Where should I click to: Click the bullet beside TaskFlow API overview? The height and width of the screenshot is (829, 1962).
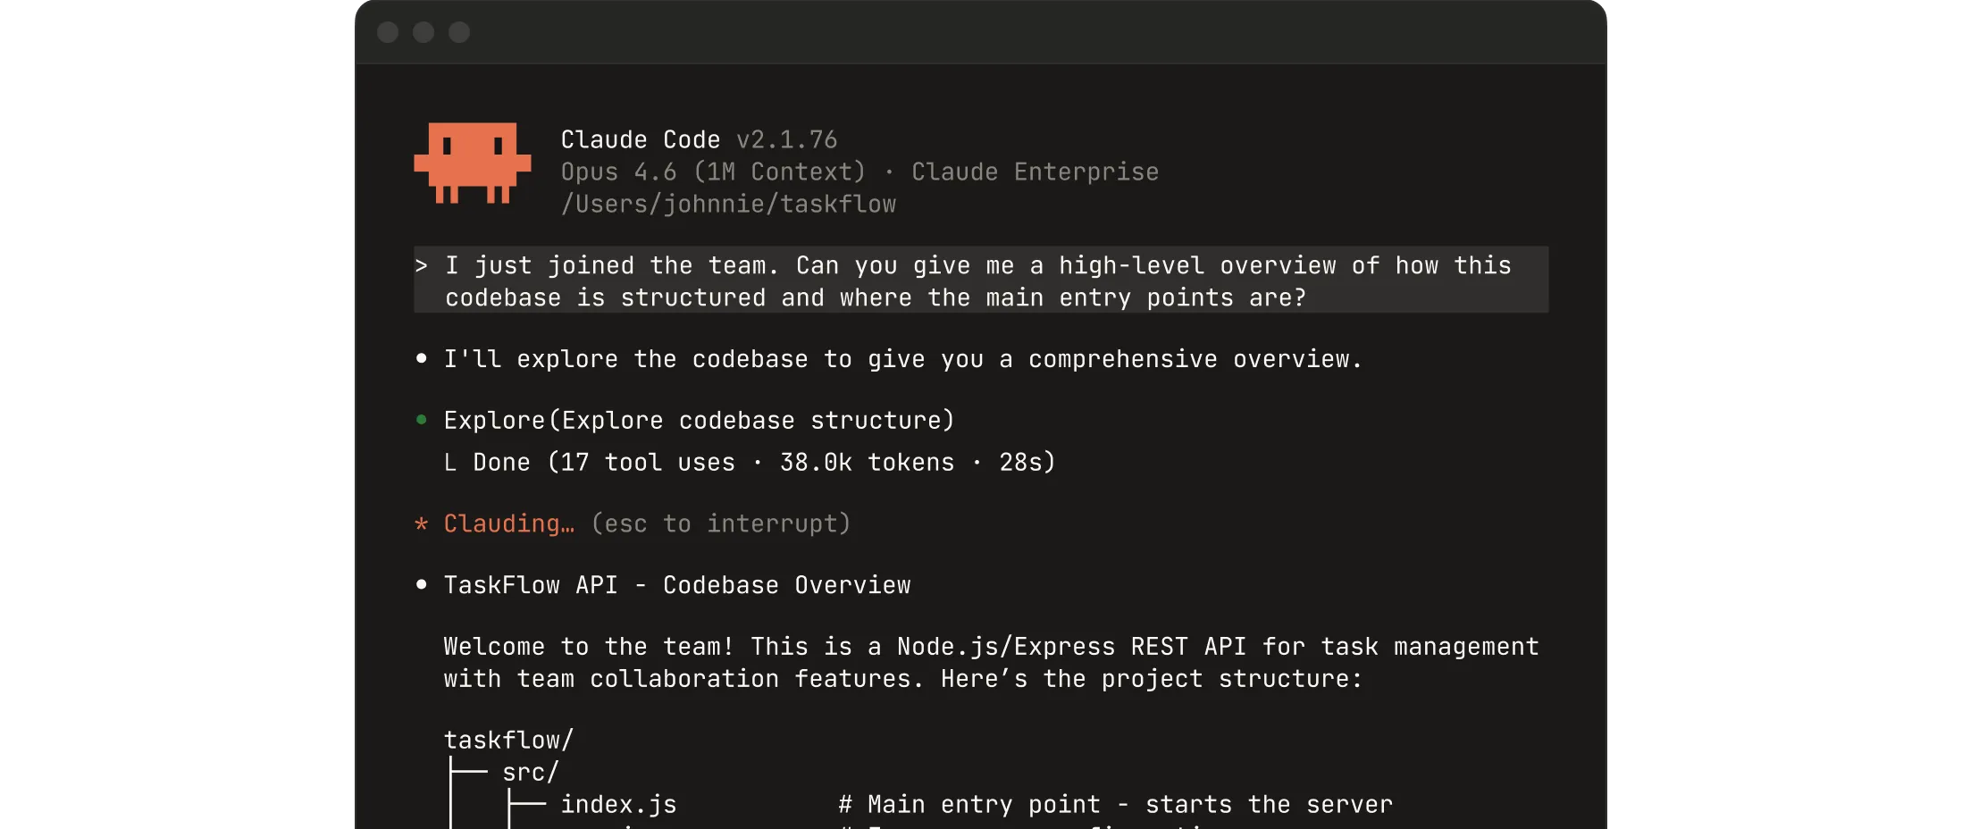click(x=423, y=584)
